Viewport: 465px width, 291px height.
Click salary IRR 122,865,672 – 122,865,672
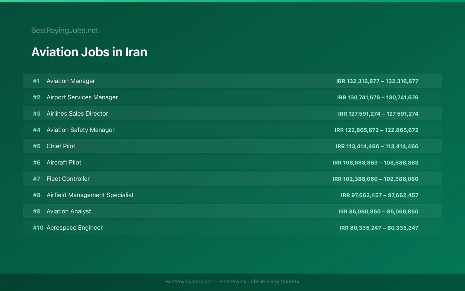click(377, 130)
